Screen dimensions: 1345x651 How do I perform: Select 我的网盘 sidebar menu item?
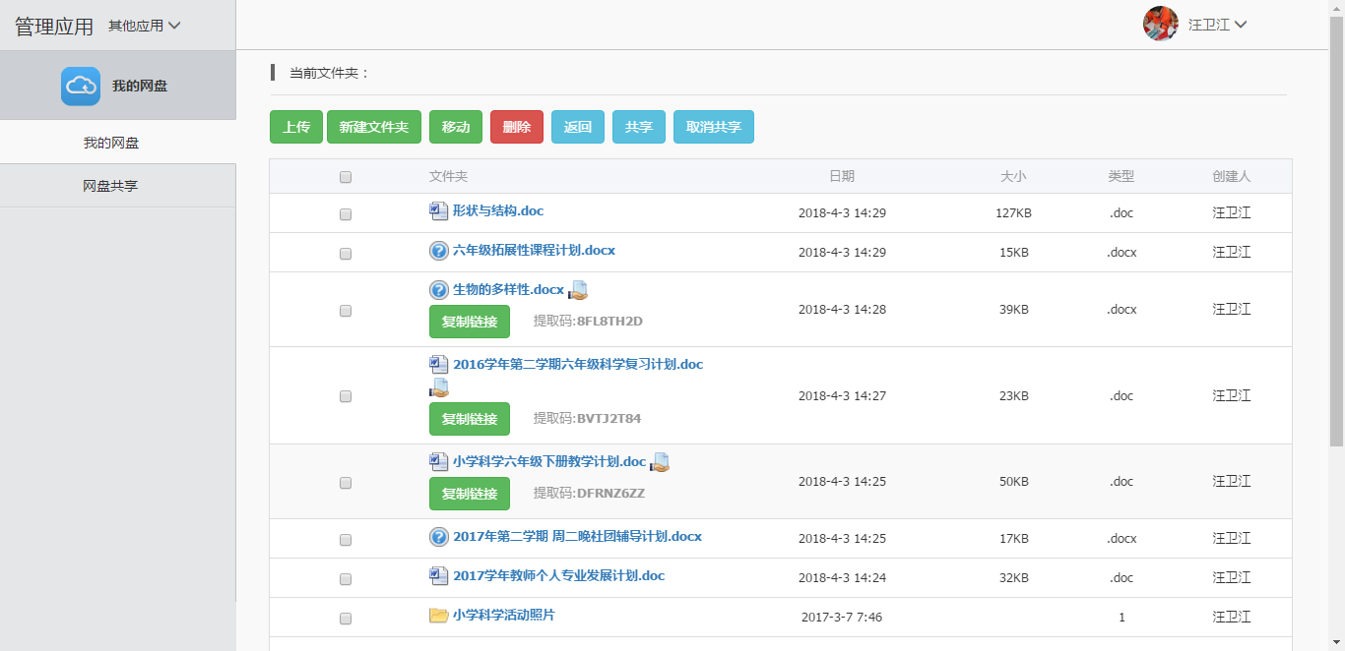tap(111, 143)
